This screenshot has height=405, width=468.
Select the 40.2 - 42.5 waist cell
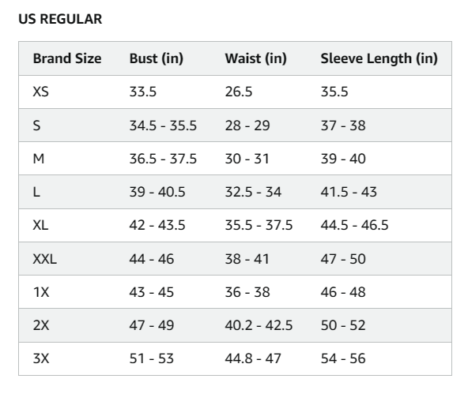pos(259,325)
